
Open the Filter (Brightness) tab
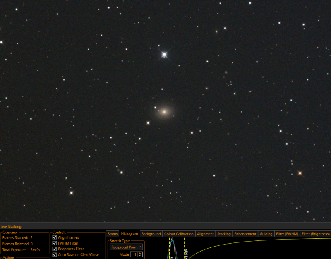[x=315, y=234]
